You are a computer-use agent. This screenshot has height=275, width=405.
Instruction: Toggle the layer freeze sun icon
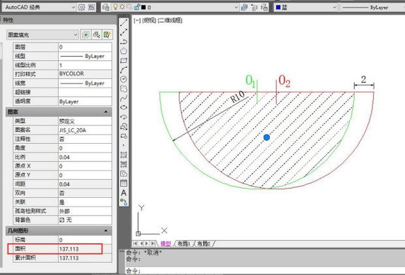coord(123,8)
